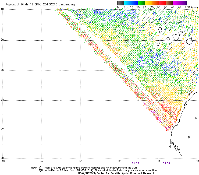Click the La Gomera island outline
This screenshot has height=175, width=199.
click(x=168, y=39)
